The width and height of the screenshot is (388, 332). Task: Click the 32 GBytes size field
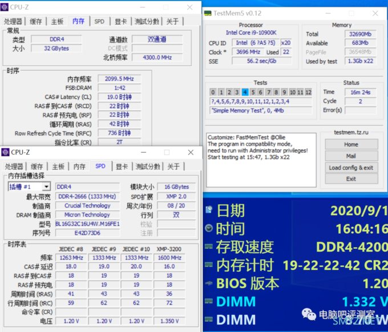click(x=56, y=48)
